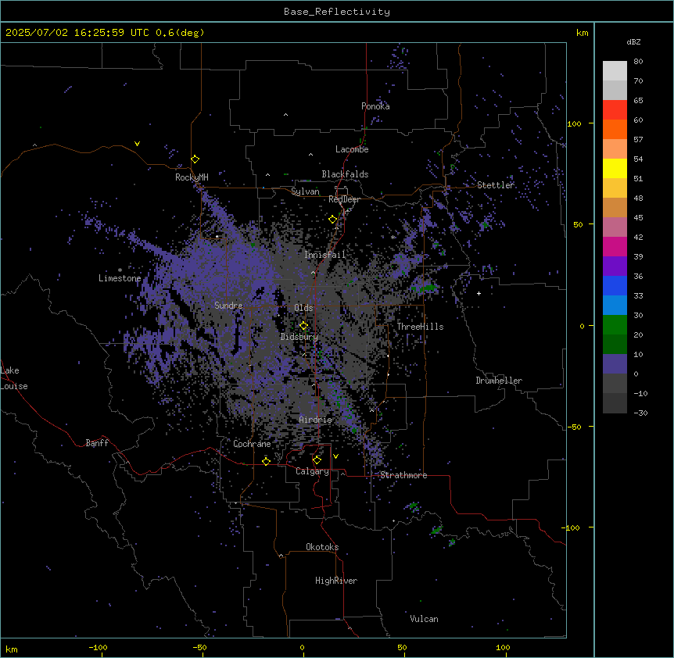
Task: Select the Calgary label
Action: pos(312,471)
